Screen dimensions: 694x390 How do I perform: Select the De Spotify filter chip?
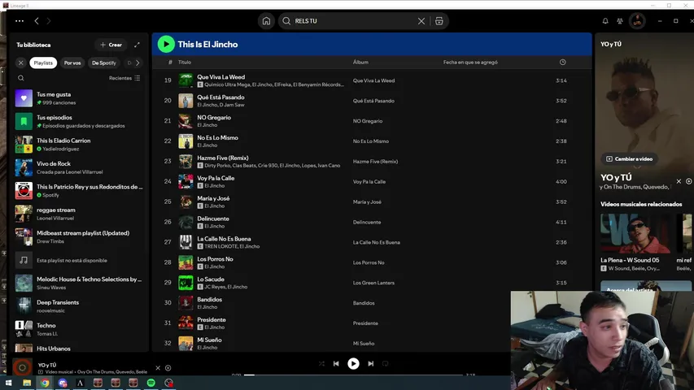(x=104, y=63)
